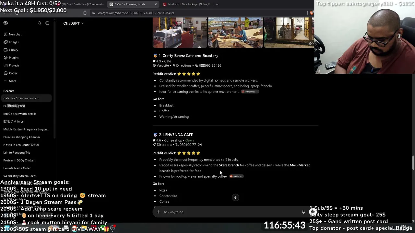Start a New chat

[13, 34]
